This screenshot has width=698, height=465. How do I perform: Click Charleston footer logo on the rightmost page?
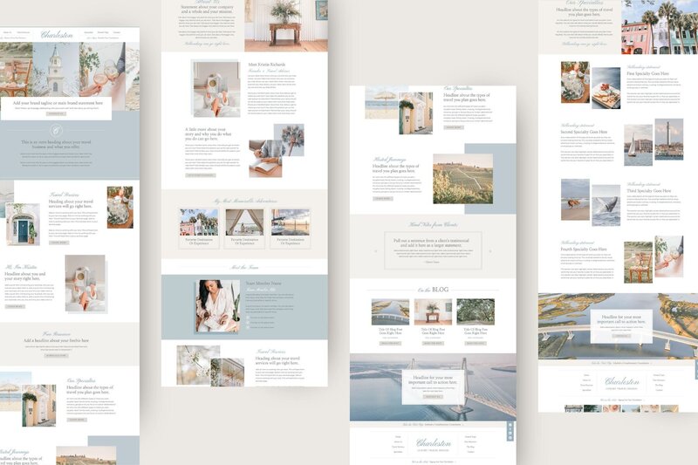click(622, 381)
